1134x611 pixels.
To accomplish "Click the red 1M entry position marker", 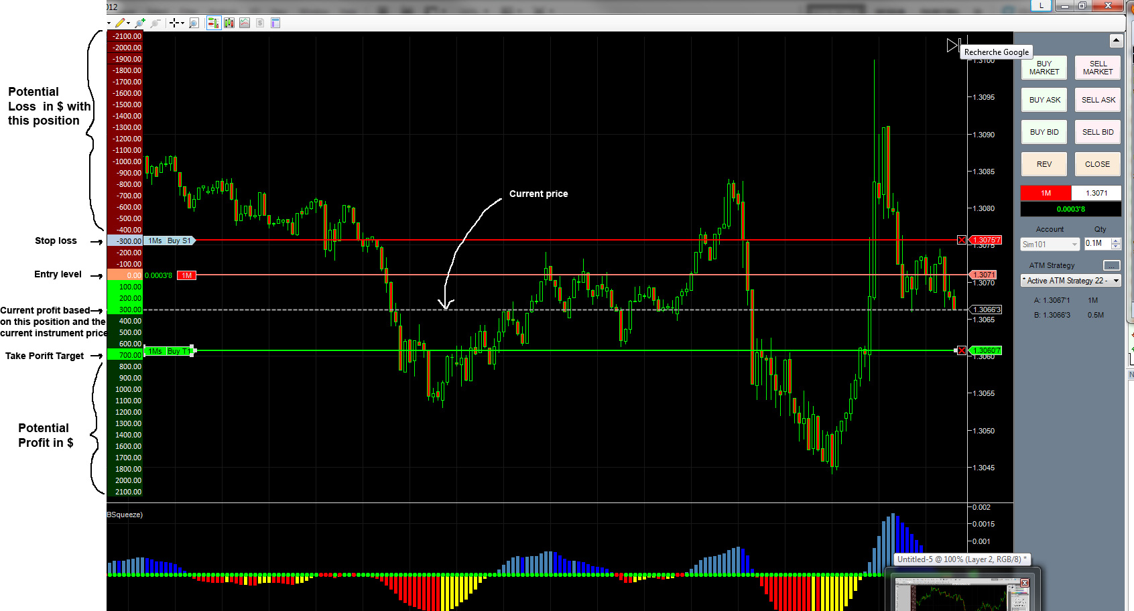I will pyautogui.click(x=186, y=275).
